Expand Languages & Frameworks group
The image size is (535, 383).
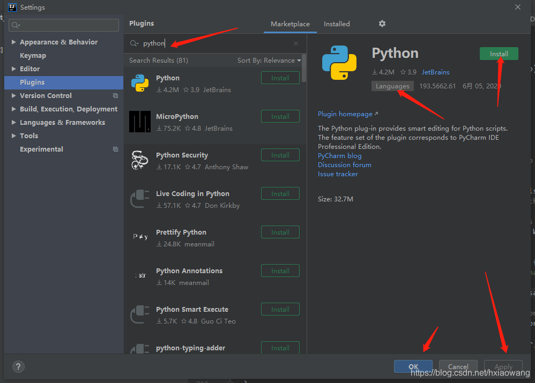pyautogui.click(x=13, y=122)
